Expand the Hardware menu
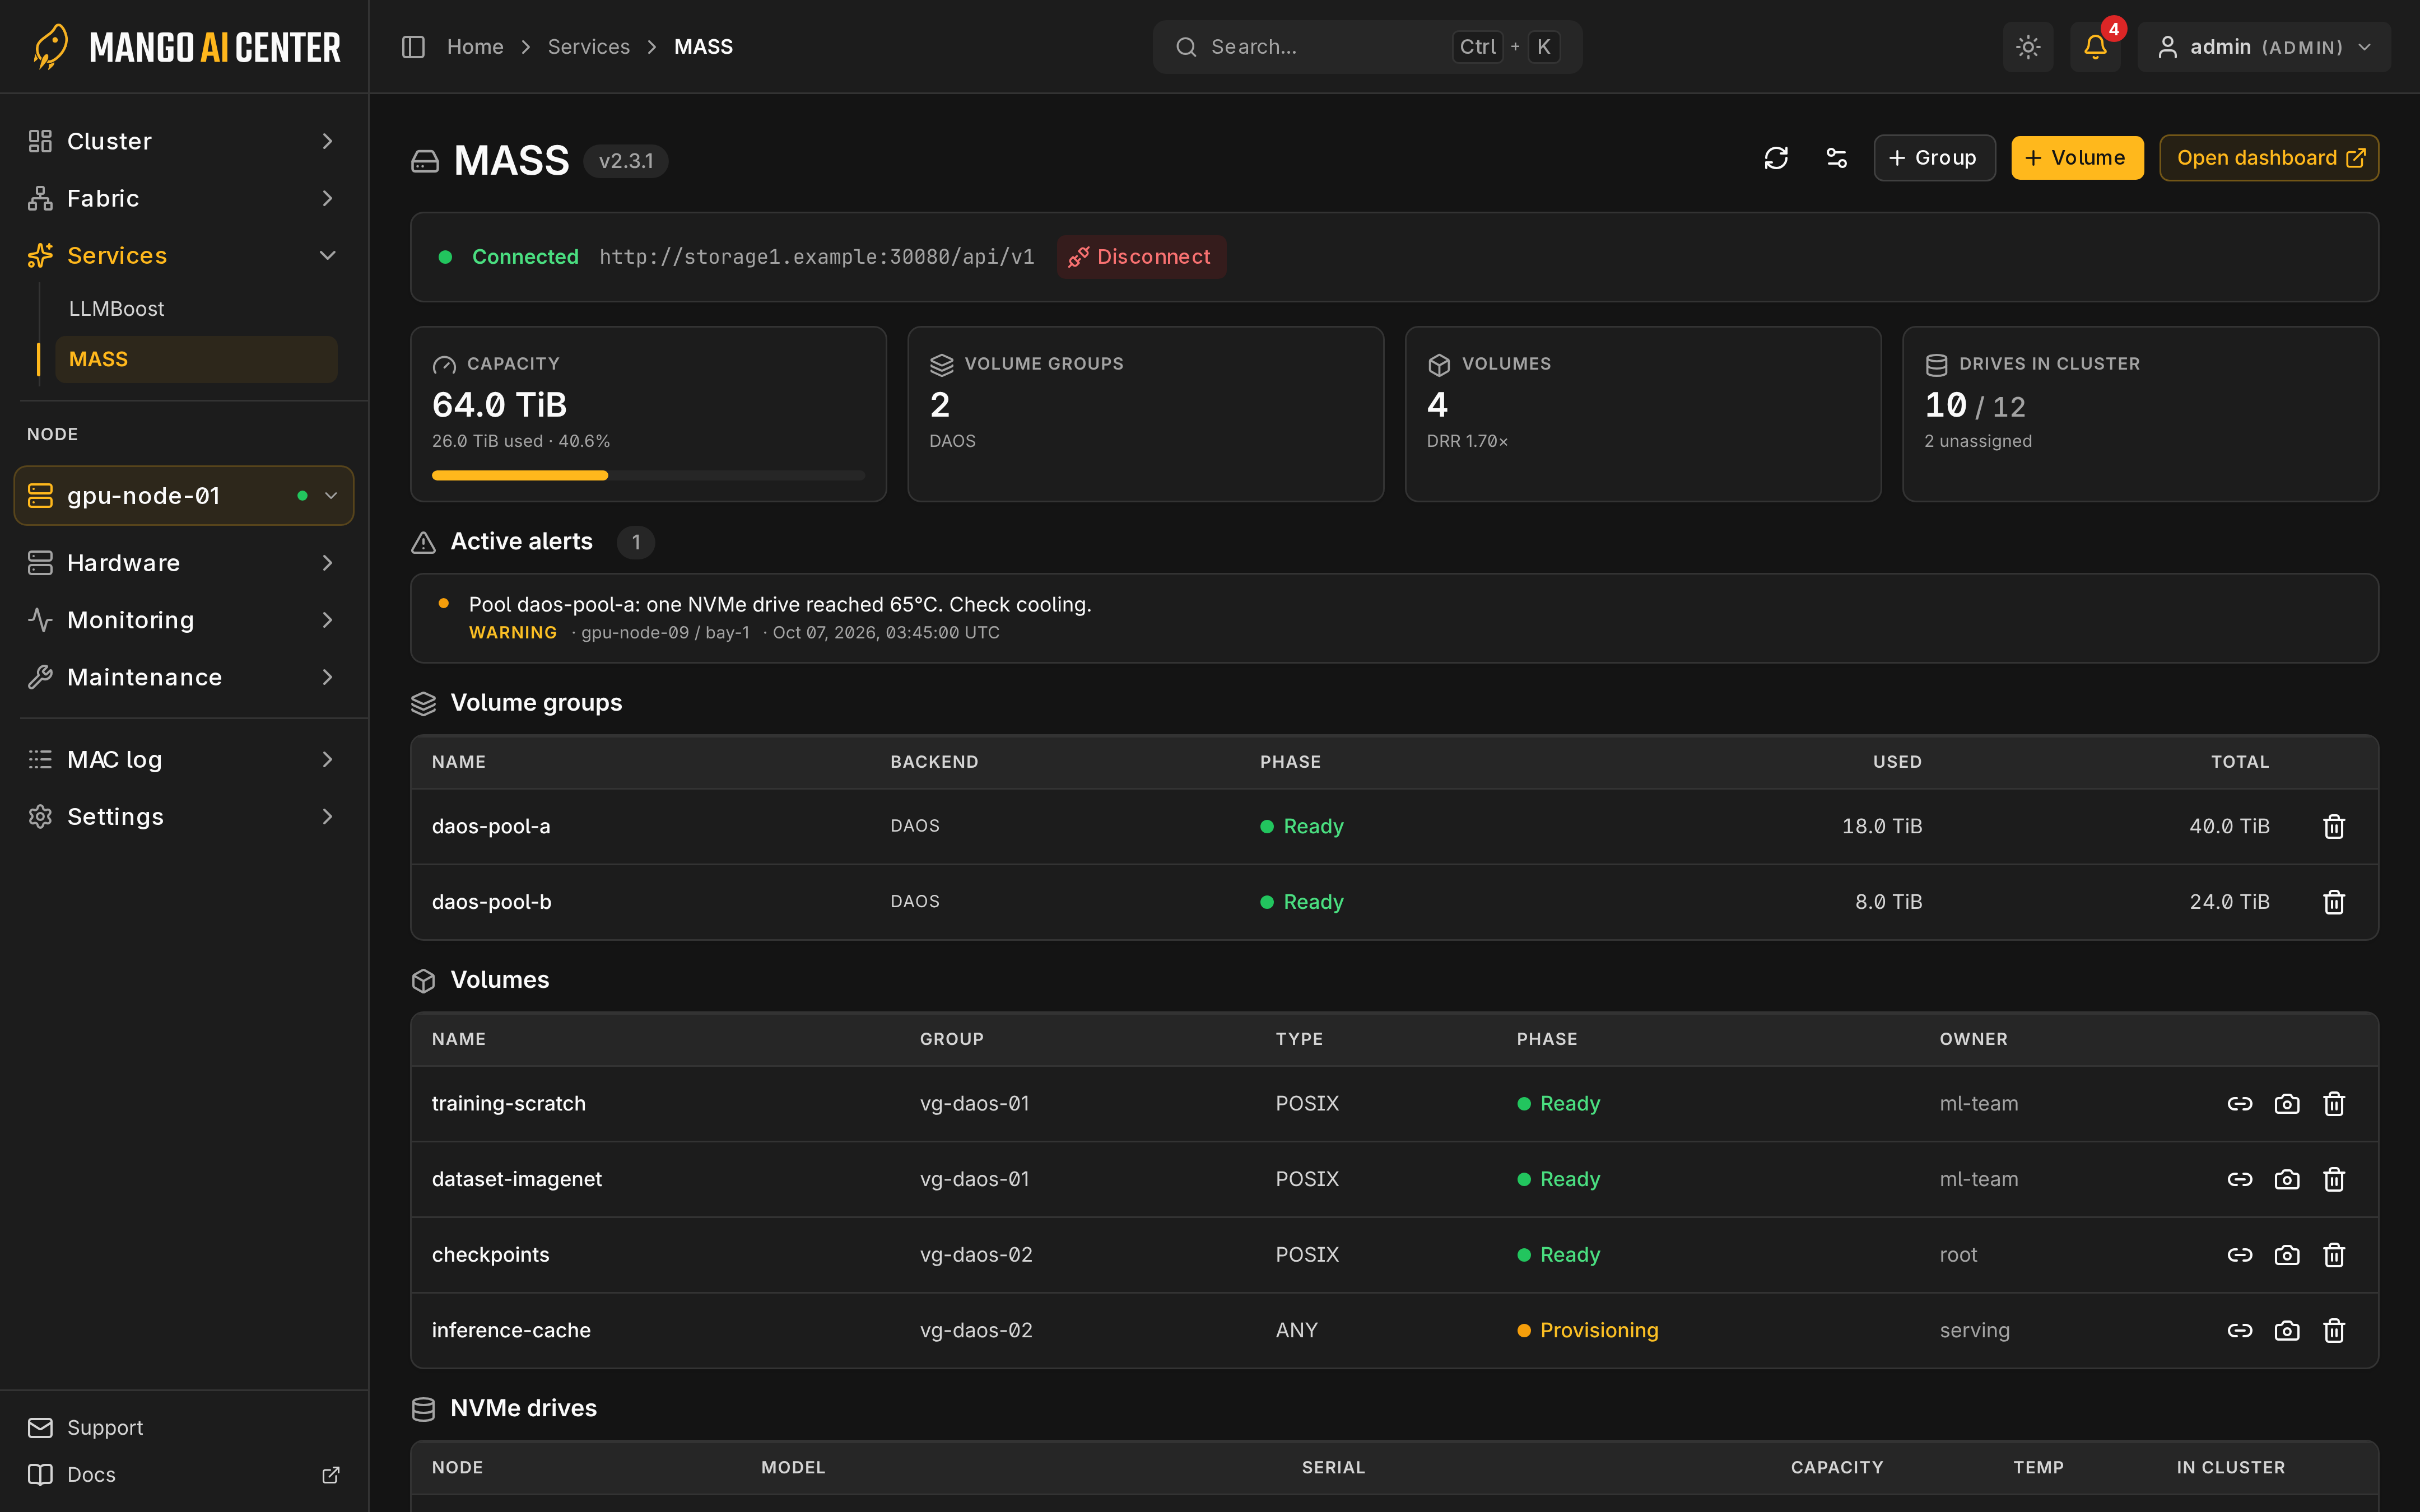 point(184,563)
